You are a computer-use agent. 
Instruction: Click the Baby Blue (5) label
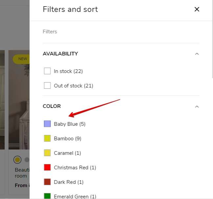[70, 124]
